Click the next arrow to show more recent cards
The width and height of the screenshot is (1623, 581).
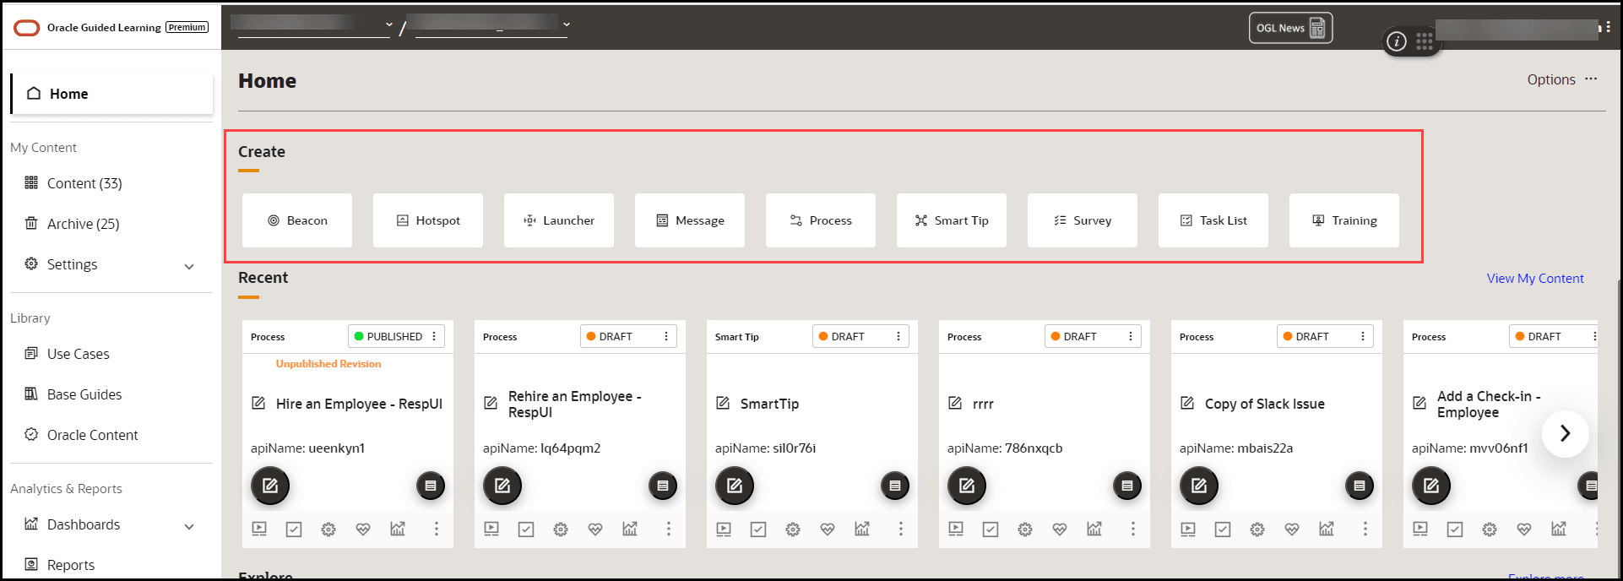[1565, 433]
